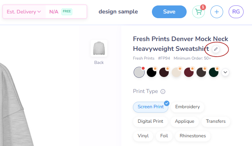Image resolution: width=252 pixels, height=146 pixels.
Task: Click the Print Type info icon
Action: click(x=163, y=92)
